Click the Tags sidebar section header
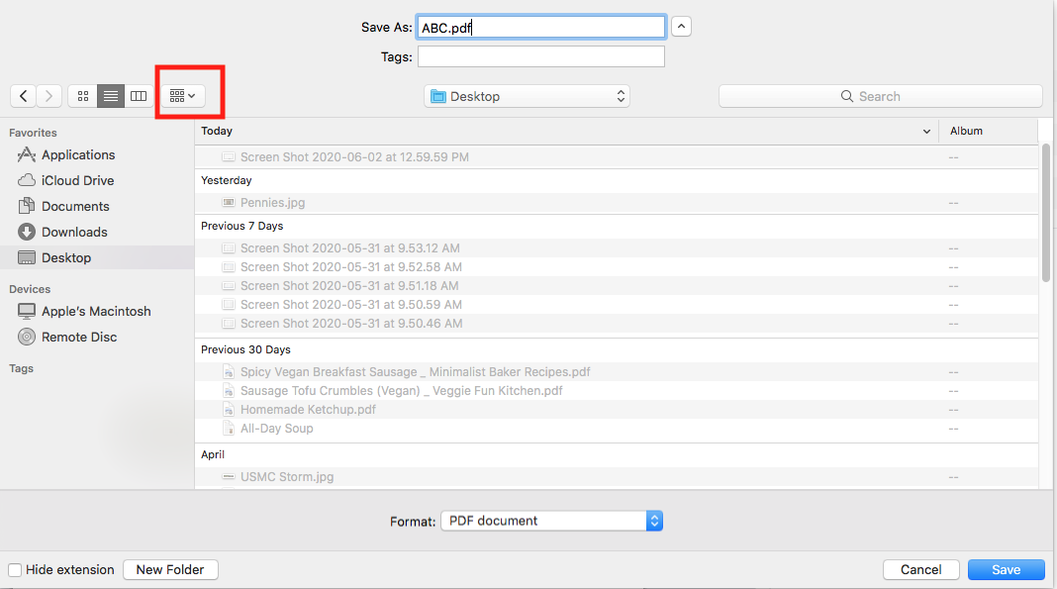1057x589 pixels. tap(21, 368)
